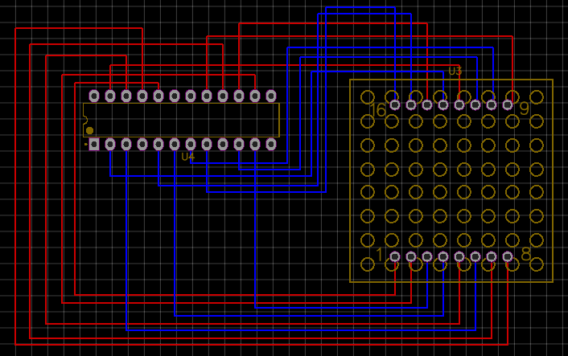Click the pin number label 8 on U3
568x356 pixels.
[526, 254]
